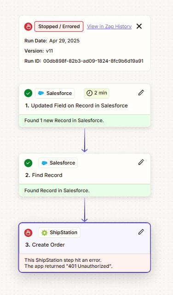Select the ShipStation app chip
The height and width of the screenshot is (295, 173).
(59, 232)
